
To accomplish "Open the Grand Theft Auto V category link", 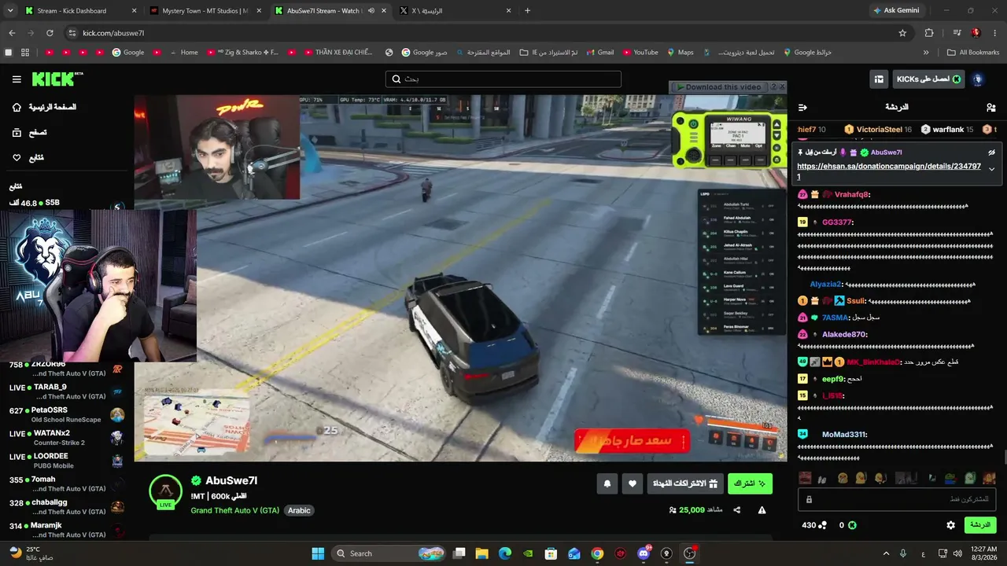I will (235, 510).
